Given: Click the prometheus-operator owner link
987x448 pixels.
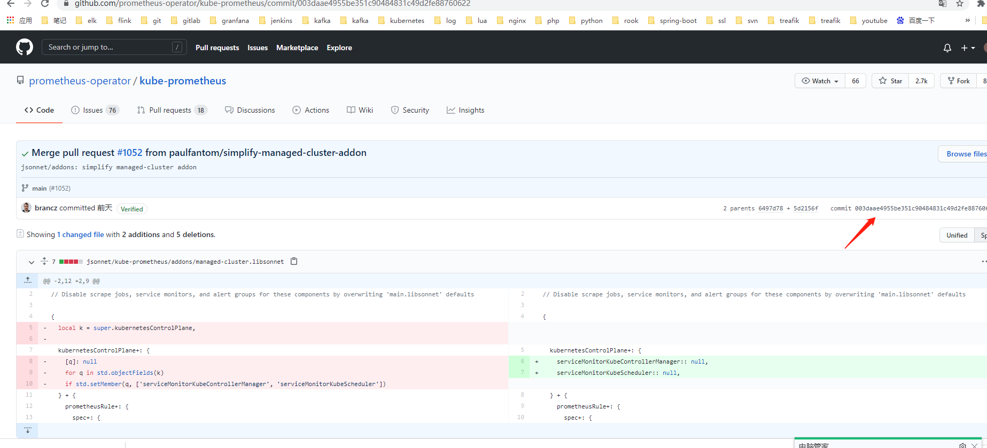Looking at the screenshot, I should click(80, 81).
